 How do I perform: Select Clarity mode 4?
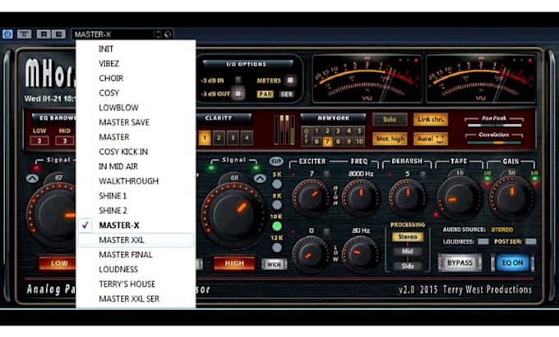click(247, 138)
